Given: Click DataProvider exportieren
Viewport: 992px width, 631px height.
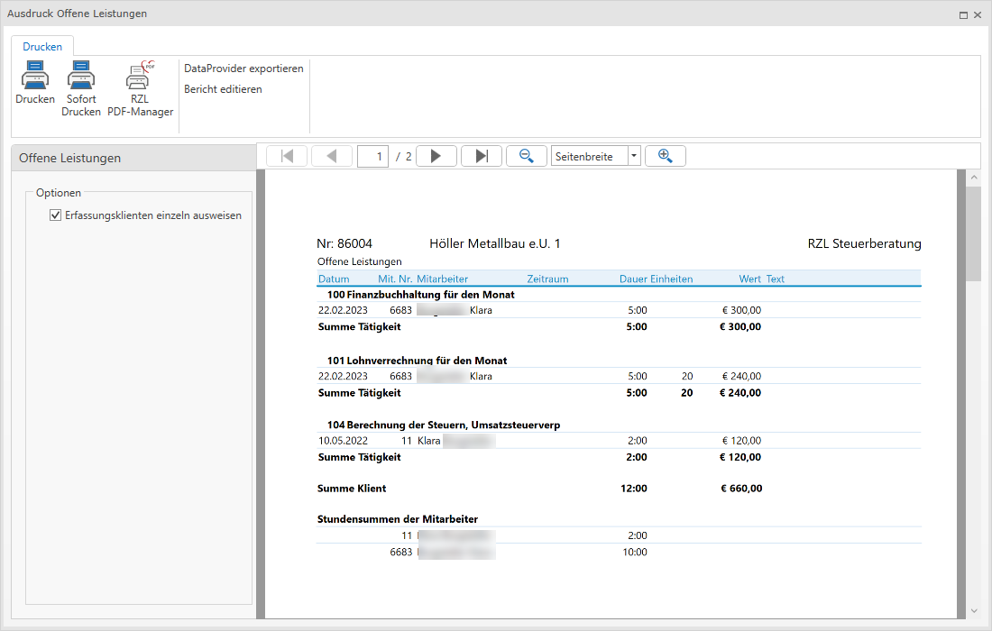Looking at the screenshot, I should 243,69.
